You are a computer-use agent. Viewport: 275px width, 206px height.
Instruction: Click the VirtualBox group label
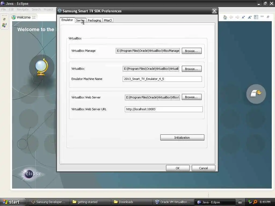pyautogui.click(x=75, y=38)
